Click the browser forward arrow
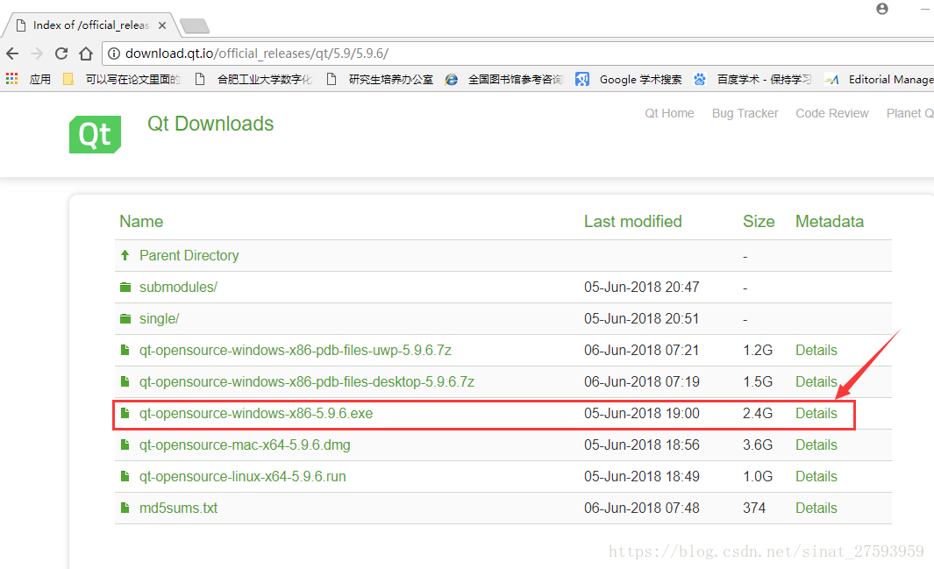The image size is (934, 569). pyautogui.click(x=37, y=53)
